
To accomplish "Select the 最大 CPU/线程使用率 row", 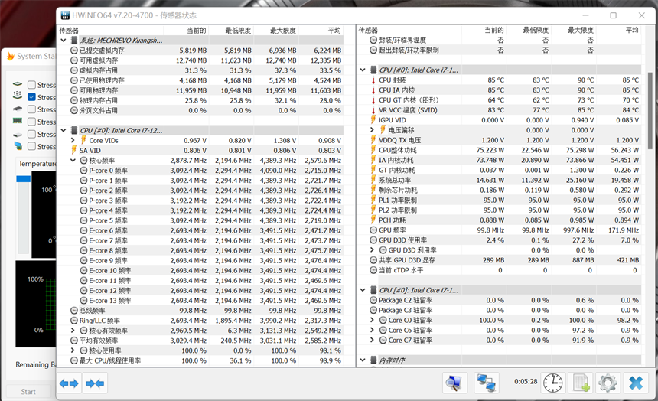I will pos(200,360).
